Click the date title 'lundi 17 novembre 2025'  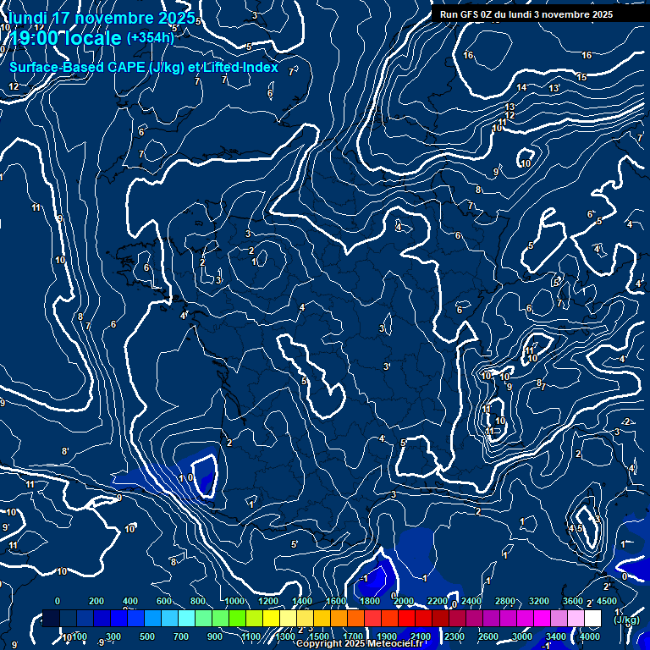102,18
